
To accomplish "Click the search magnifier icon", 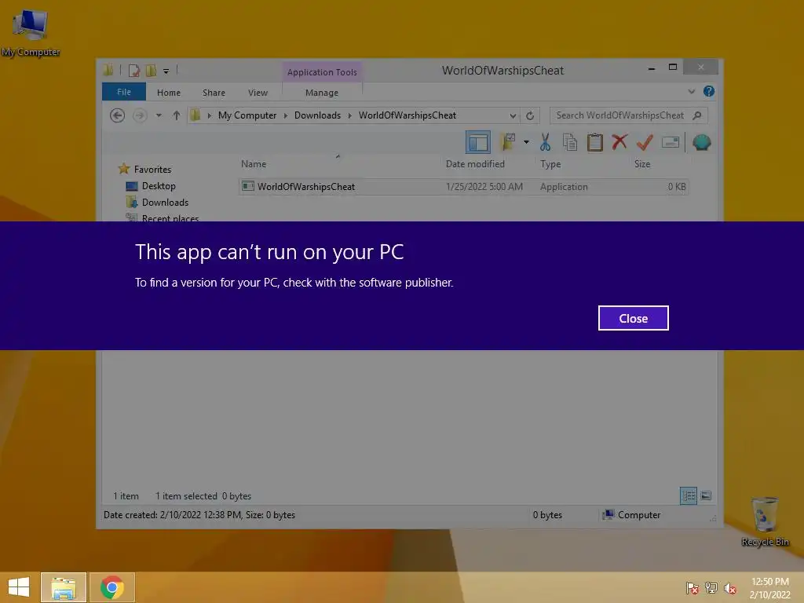I will point(697,115).
